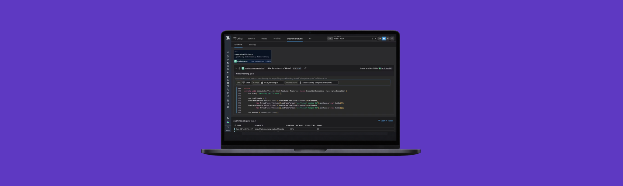The width and height of the screenshot is (623, 186).
Task: Click SPANS column header
Action: tap(320, 125)
